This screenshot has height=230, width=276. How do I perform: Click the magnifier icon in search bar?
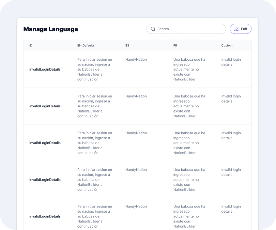(153, 29)
